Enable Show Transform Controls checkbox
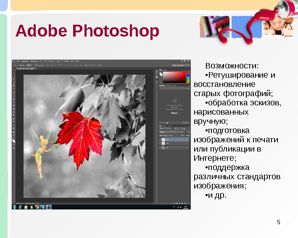Viewport: 298px width, 238px height. coord(34,65)
